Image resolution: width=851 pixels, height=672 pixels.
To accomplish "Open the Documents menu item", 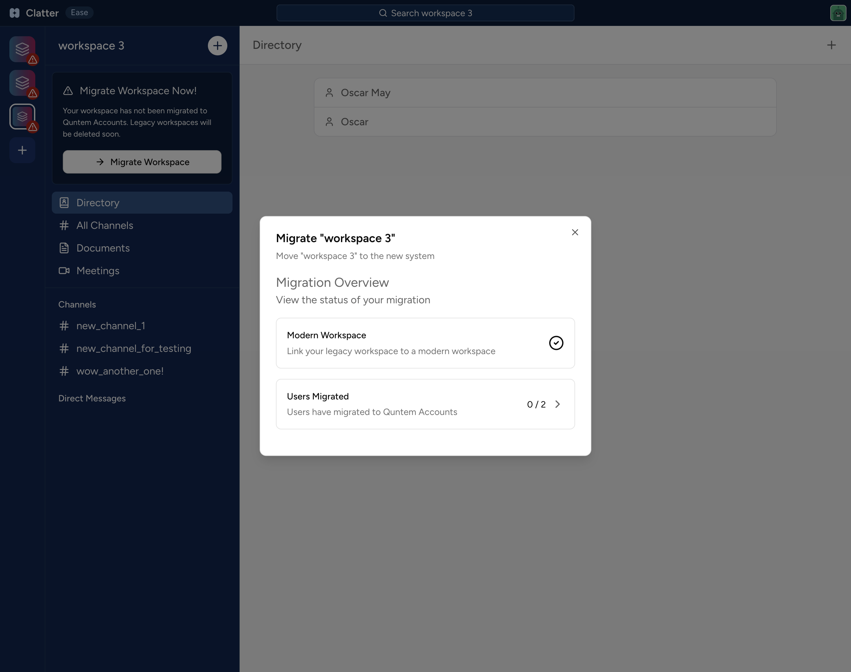I will [103, 248].
